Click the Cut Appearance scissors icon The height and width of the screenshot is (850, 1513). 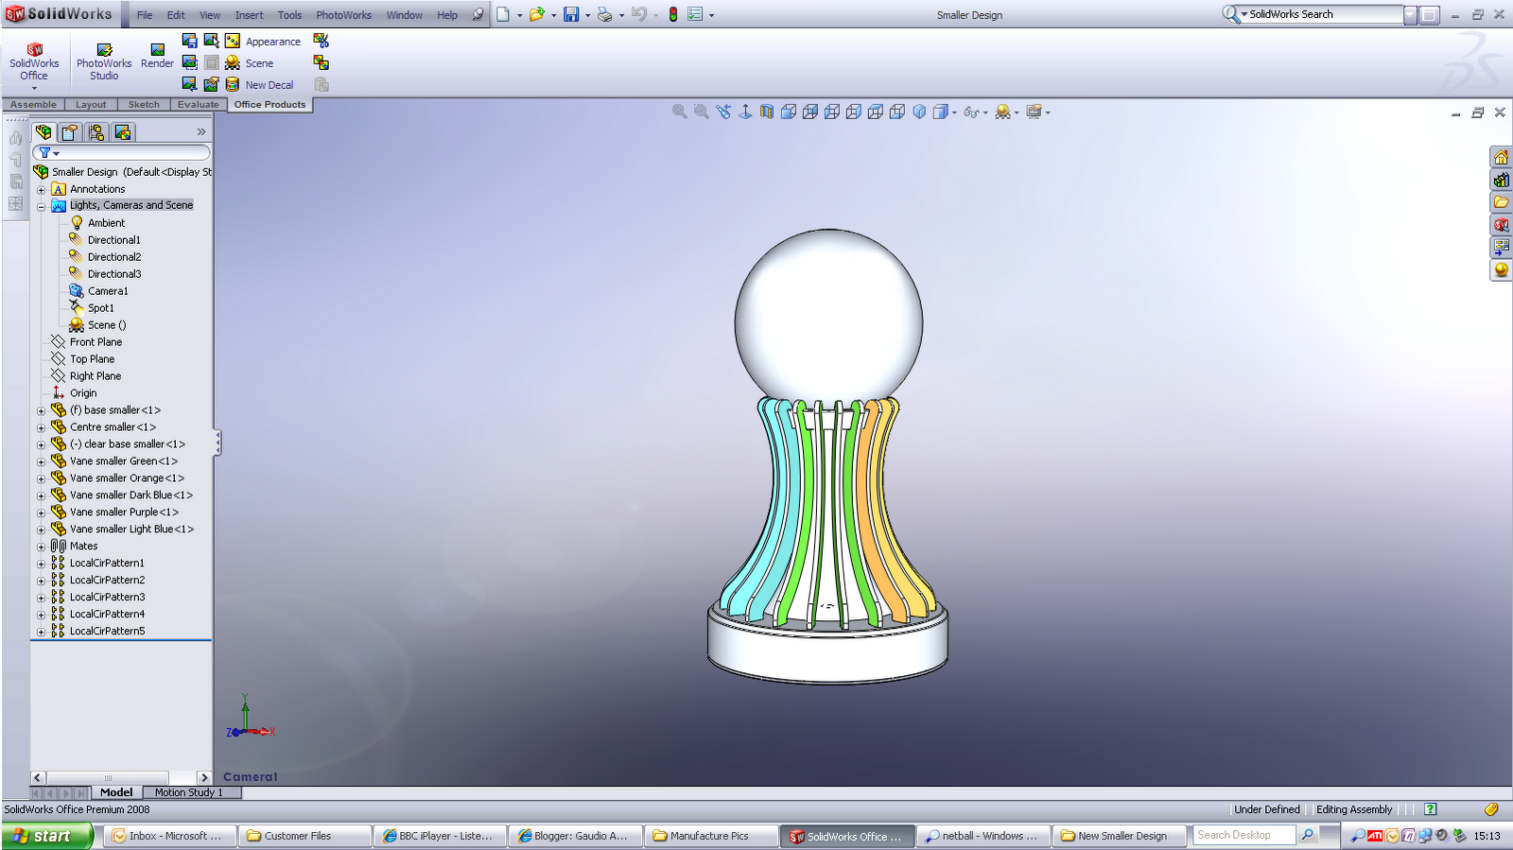click(x=322, y=41)
